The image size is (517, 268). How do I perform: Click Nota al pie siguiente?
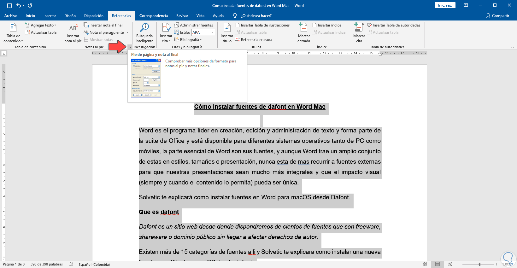[104, 32]
